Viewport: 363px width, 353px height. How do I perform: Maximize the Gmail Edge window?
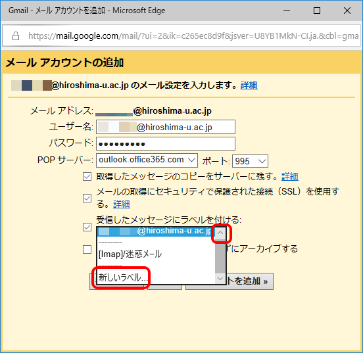(x=317, y=11)
